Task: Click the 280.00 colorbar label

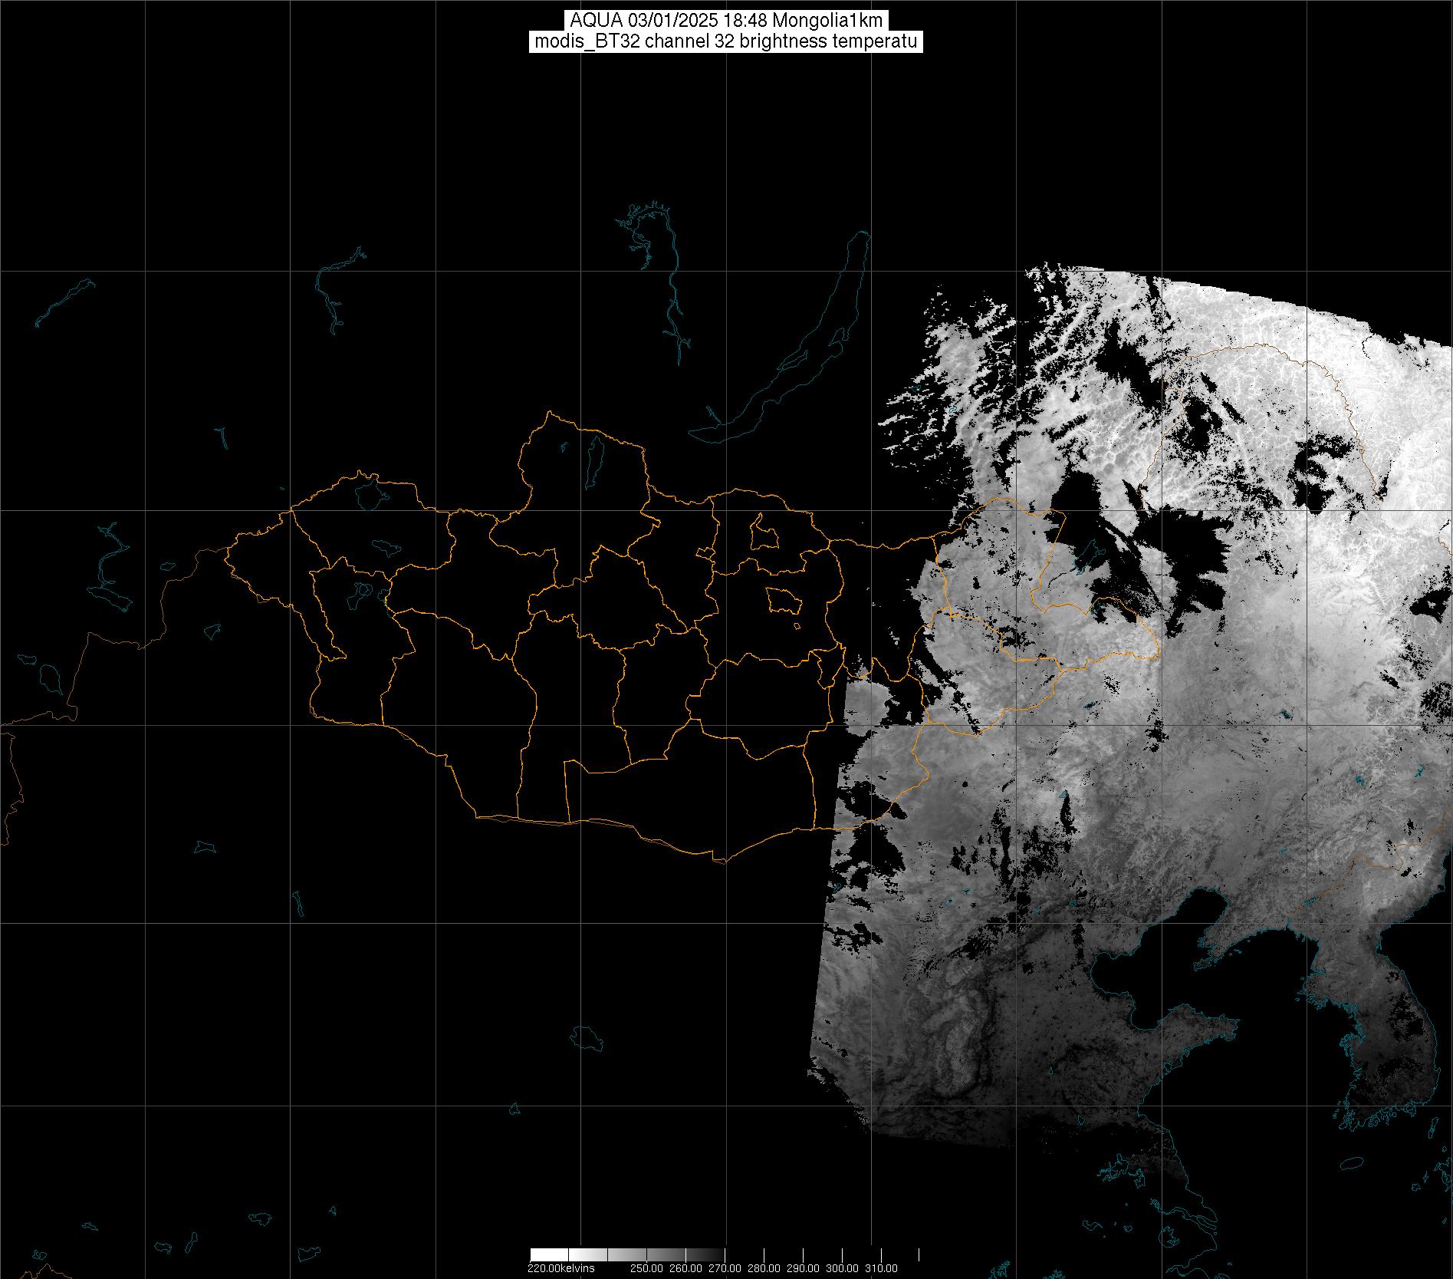Action: [x=764, y=1268]
